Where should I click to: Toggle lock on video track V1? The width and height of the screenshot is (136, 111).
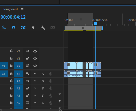point(11,65)
